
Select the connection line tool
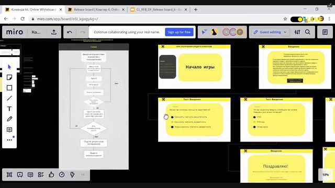[x=9, y=98]
